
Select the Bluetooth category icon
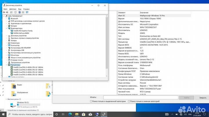(9, 18)
